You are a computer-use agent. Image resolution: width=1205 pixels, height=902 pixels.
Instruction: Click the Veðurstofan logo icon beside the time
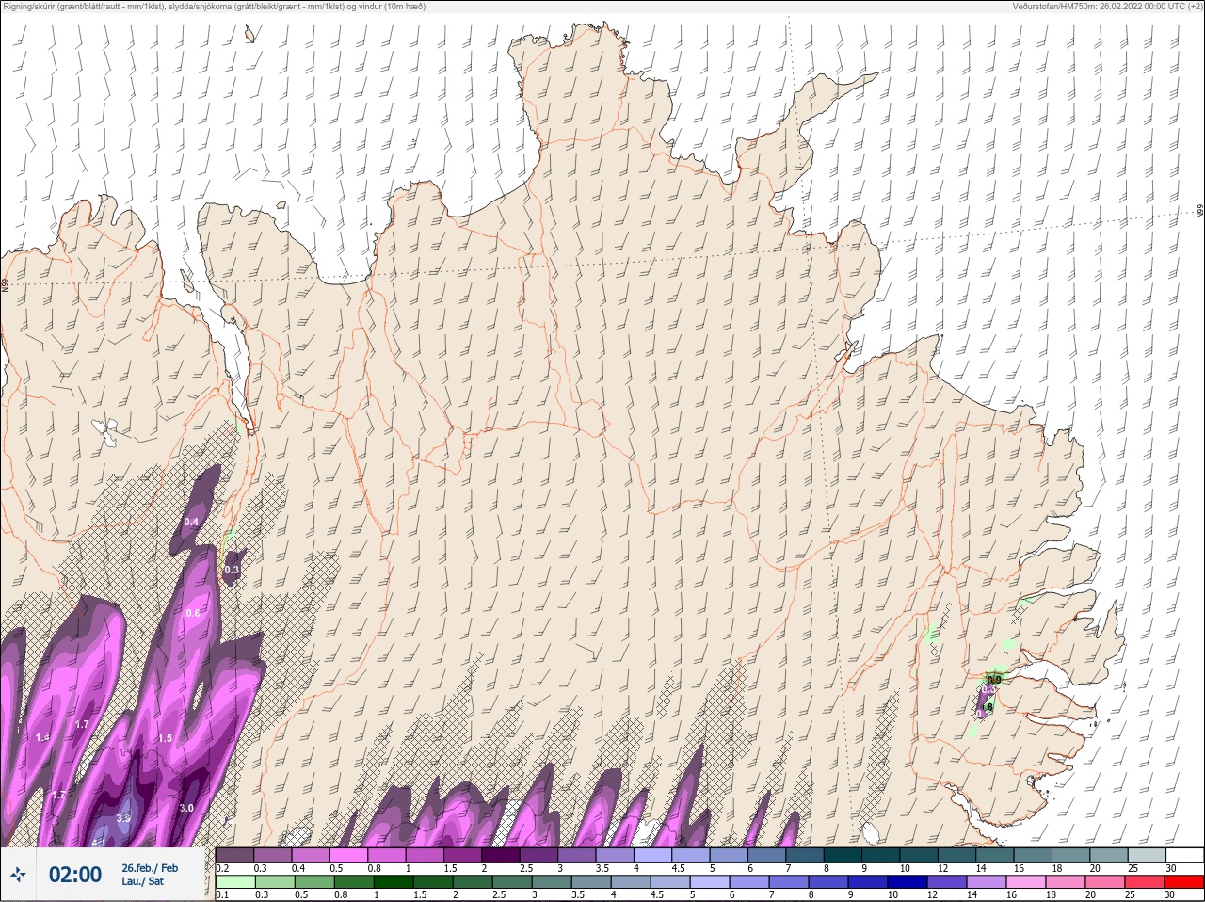coord(18,875)
